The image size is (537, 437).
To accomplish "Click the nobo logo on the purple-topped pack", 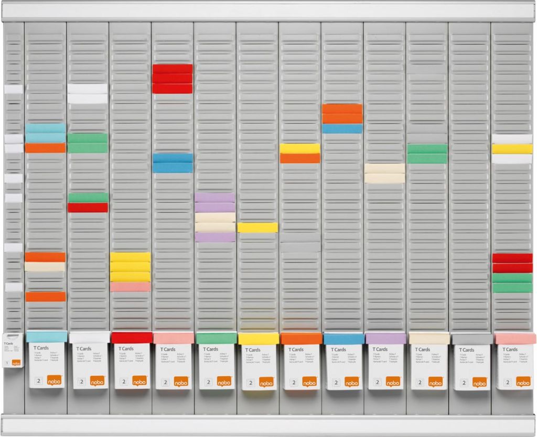I will [393, 381].
